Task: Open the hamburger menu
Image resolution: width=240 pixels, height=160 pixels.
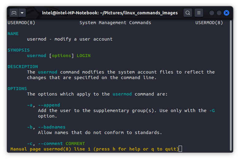Action: coord(199,13)
